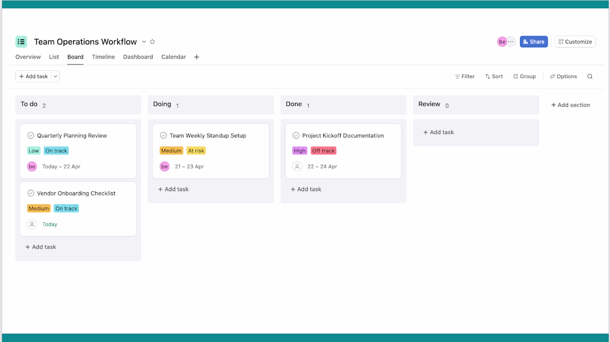Image resolution: width=610 pixels, height=342 pixels.
Task: Open the Add task dropdown arrow
Action: (55, 76)
